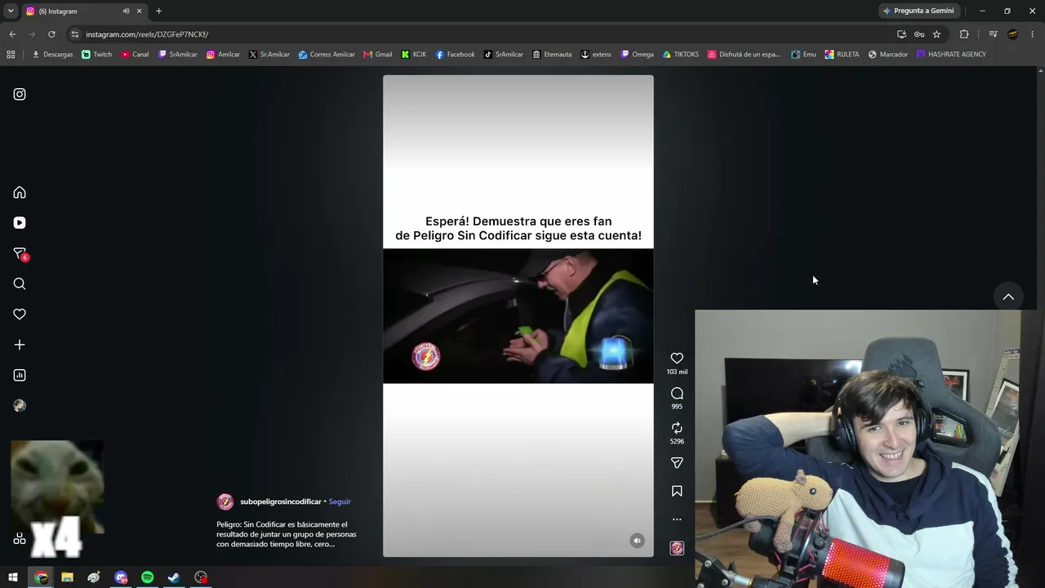Click Pregunta a Gemini button
This screenshot has width=1045, height=588.
pyautogui.click(x=918, y=11)
